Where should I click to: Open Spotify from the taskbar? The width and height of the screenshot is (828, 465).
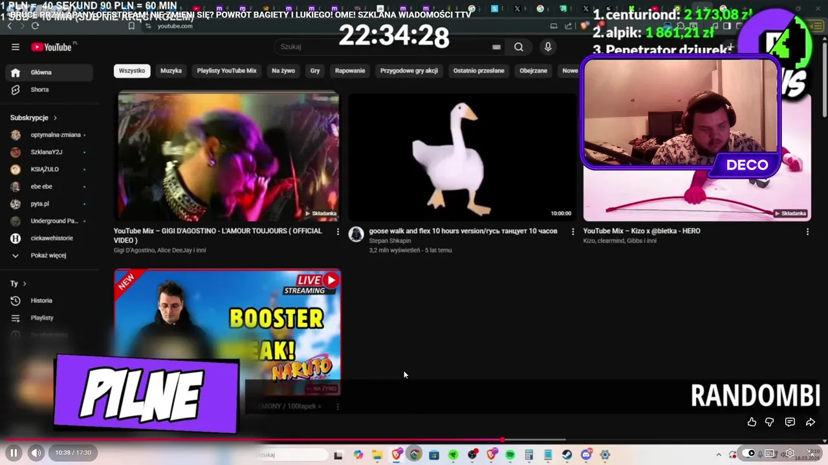click(x=510, y=455)
